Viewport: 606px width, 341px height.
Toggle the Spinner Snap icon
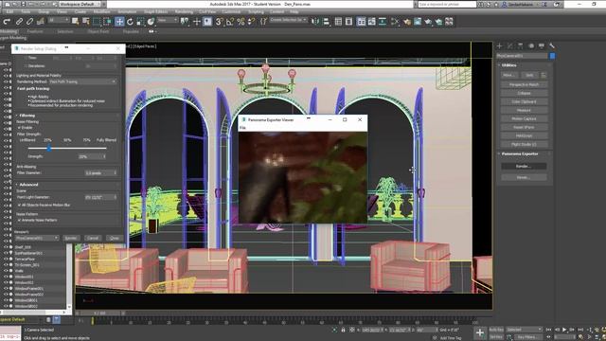(252, 22)
